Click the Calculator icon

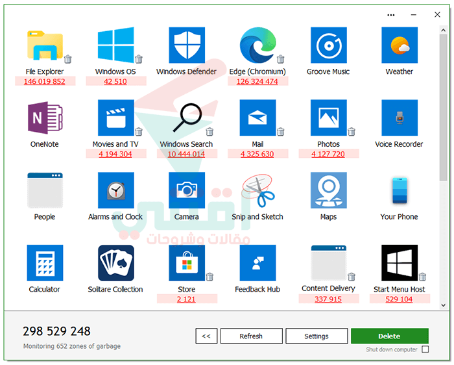pyautogui.click(x=45, y=262)
